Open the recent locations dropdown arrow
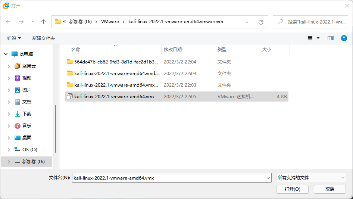 pos(32,22)
